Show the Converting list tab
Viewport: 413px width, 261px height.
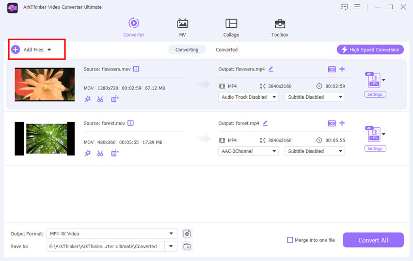pos(187,49)
